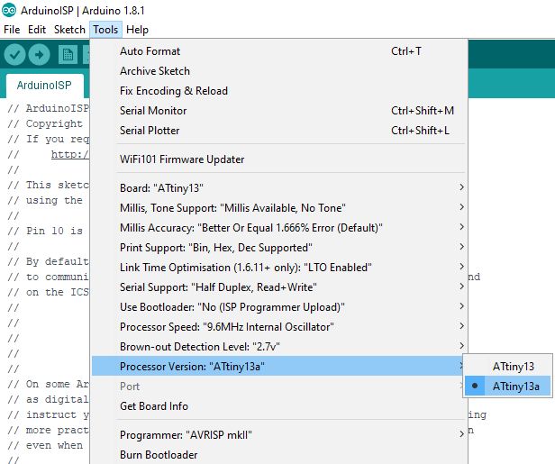Select the ATtiny13a radio option

(x=507, y=387)
